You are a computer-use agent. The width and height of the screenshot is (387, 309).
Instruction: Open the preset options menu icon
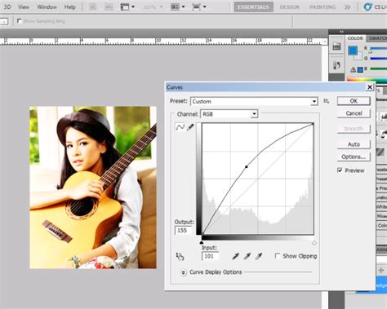326,101
